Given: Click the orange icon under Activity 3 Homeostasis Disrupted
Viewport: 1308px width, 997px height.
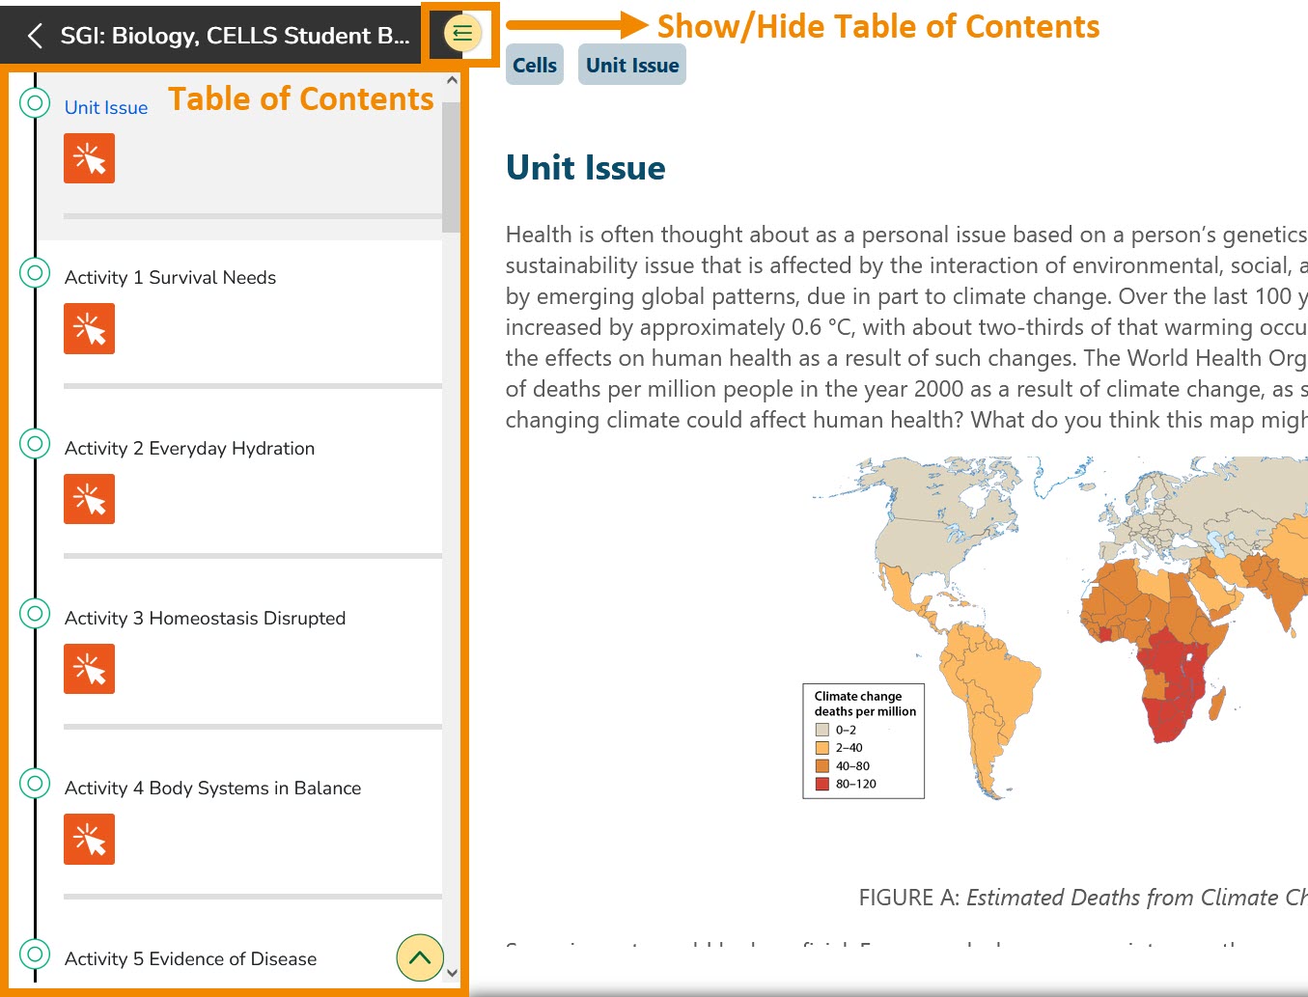Looking at the screenshot, I should [89, 669].
